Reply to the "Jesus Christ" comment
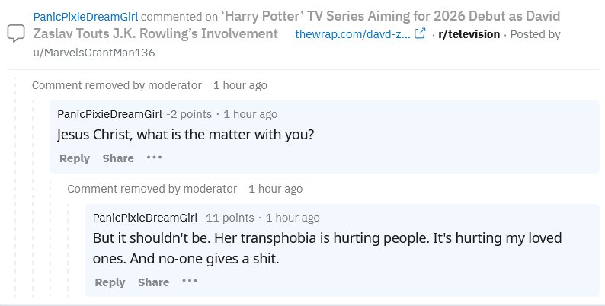This screenshot has width=605, height=306. point(74,158)
